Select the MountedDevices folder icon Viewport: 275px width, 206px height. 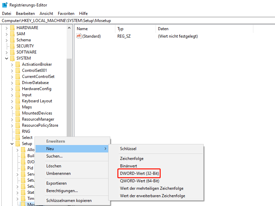pyautogui.click(x=18, y=113)
